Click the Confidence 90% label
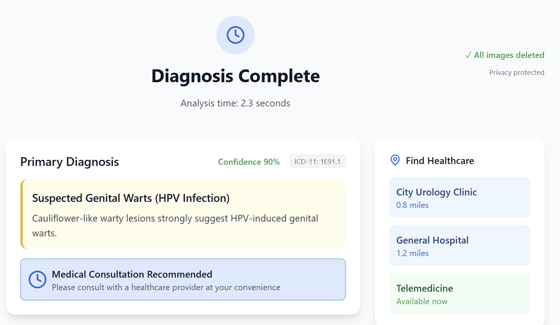 click(249, 162)
